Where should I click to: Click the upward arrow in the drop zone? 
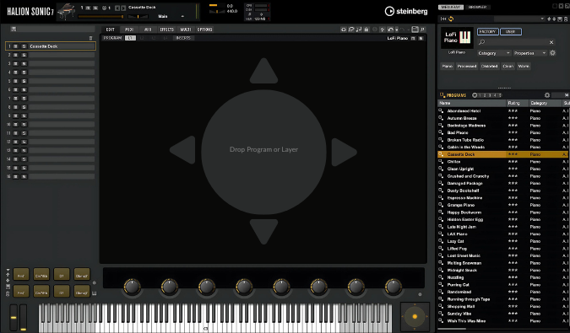click(x=264, y=71)
